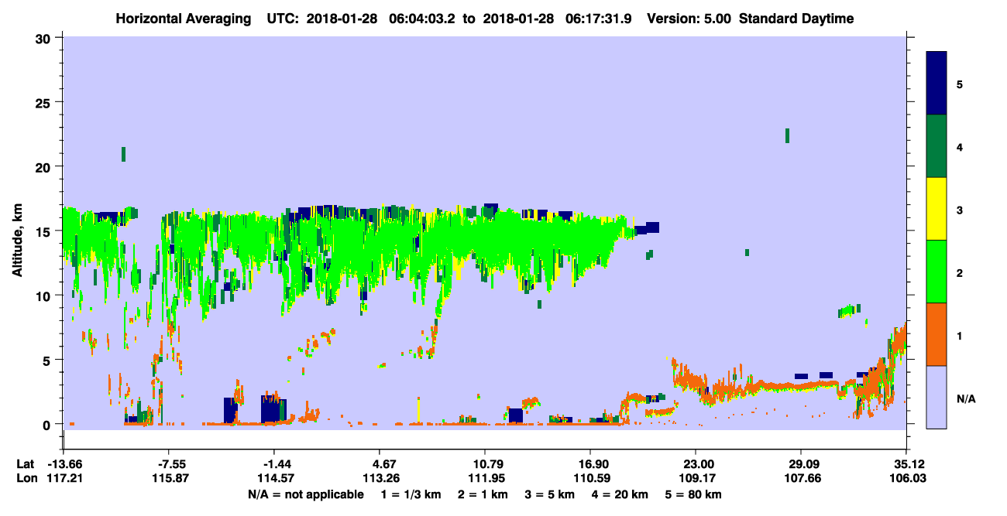Click the y-axis tick label '15'
Image resolution: width=1007 pixels, height=516 pixels.
[45, 231]
